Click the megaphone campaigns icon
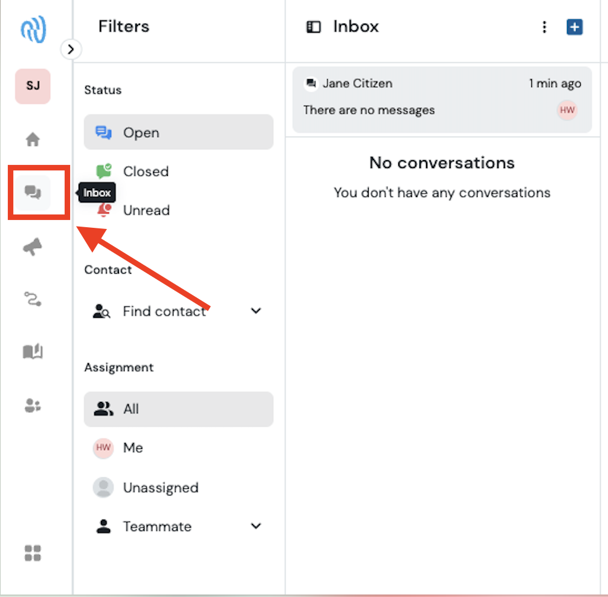The width and height of the screenshot is (608, 597). 32,246
